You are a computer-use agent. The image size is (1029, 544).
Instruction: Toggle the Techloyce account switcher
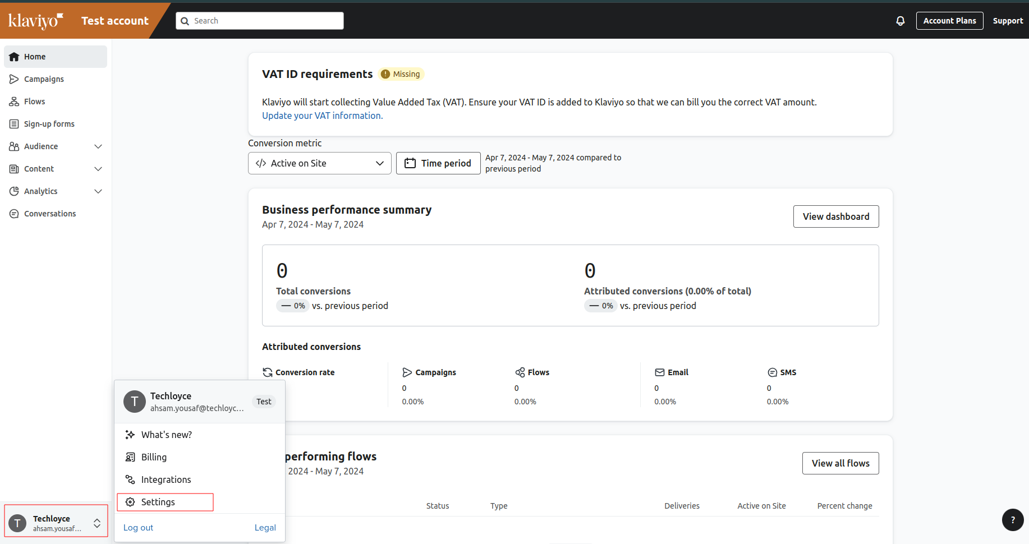click(x=56, y=521)
